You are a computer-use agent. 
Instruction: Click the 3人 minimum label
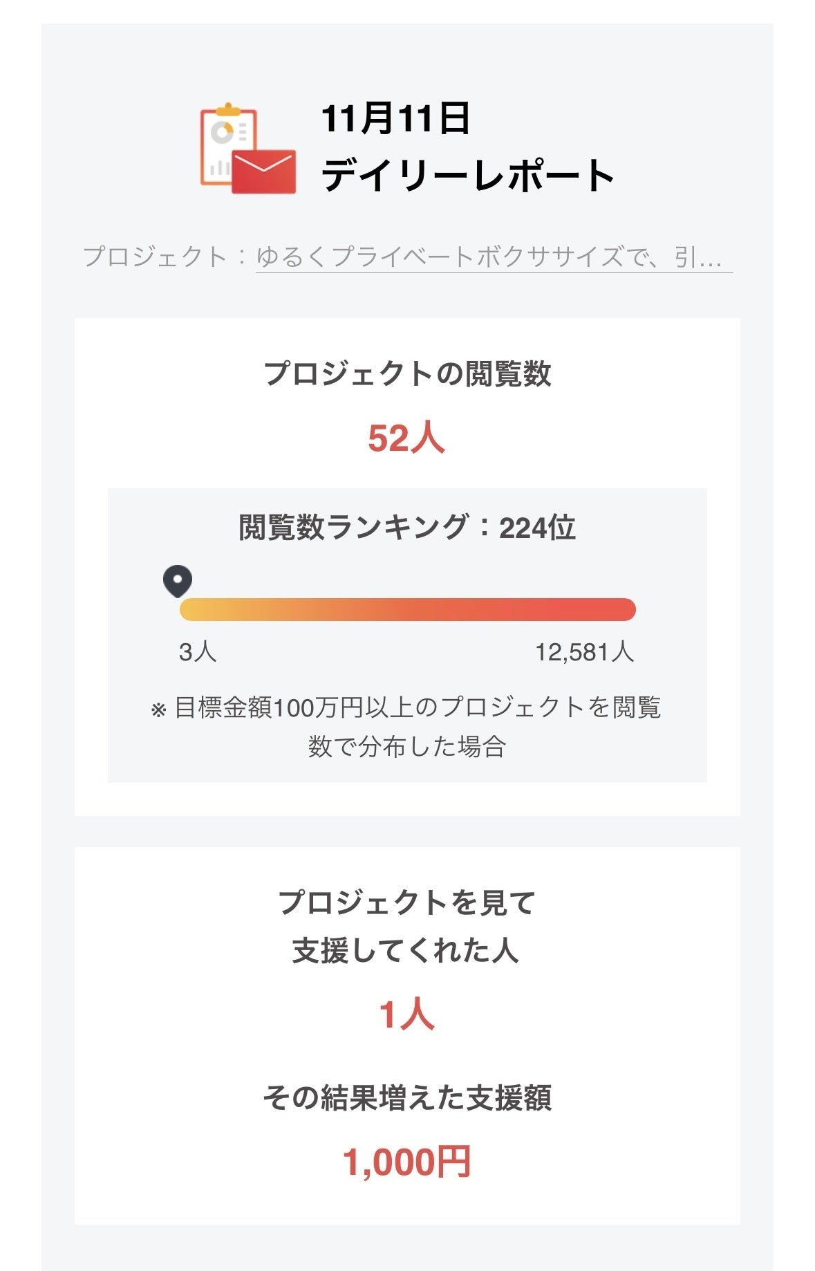tap(198, 651)
